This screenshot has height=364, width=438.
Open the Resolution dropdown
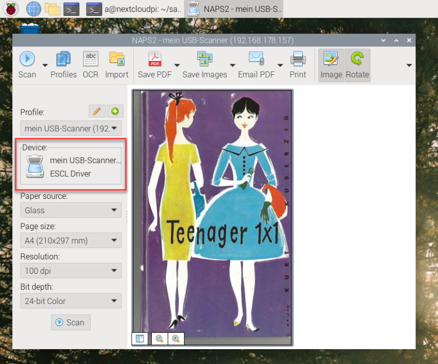click(71, 271)
